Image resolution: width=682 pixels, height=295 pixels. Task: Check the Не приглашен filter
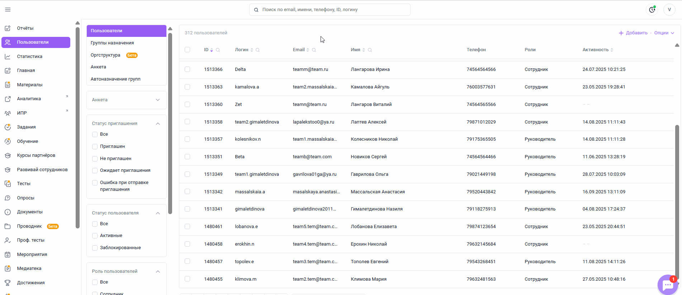tap(95, 159)
